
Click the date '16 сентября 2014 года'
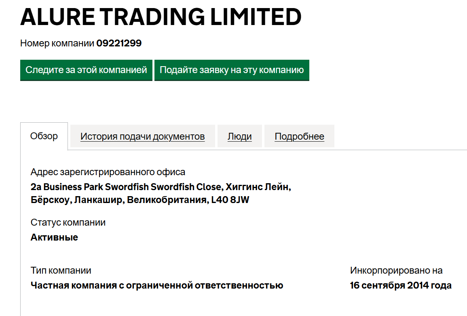[400, 285]
